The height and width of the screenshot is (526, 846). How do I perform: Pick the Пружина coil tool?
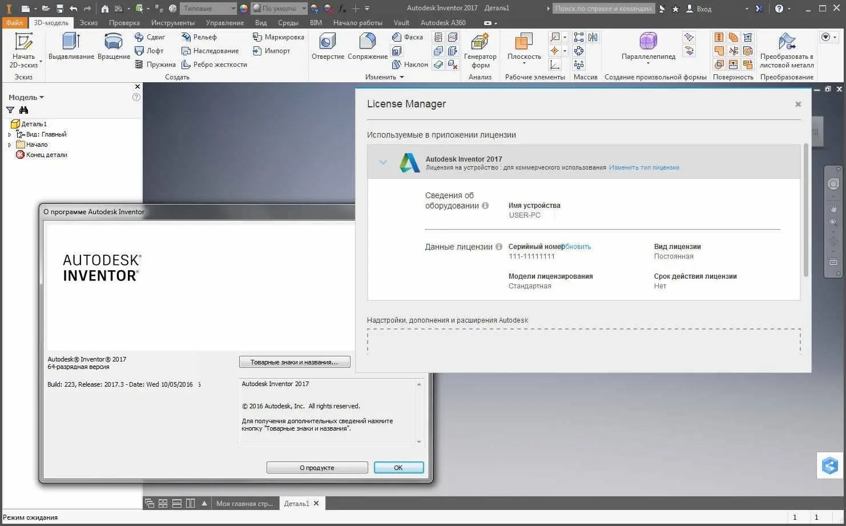(155, 65)
